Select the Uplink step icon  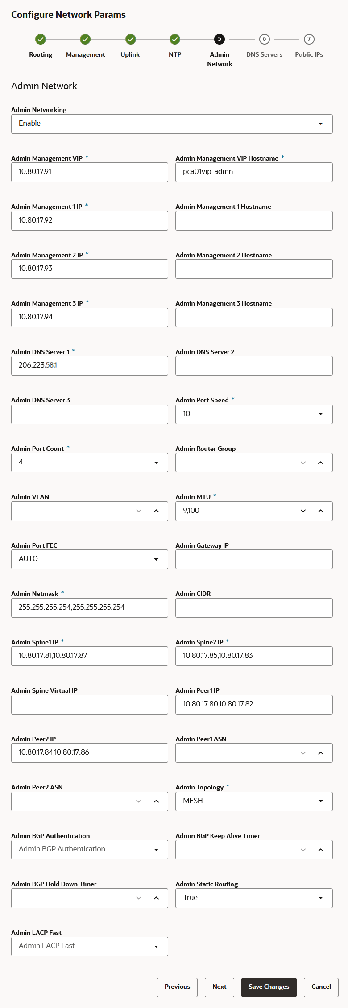tap(130, 39)
